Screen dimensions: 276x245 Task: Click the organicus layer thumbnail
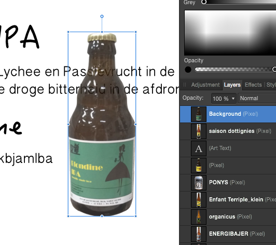(x=199, y=216)
